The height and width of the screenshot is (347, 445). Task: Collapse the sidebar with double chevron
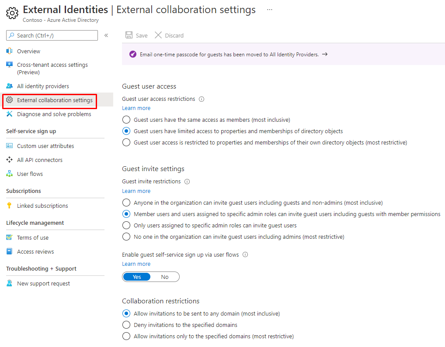(x=106, y=35)
